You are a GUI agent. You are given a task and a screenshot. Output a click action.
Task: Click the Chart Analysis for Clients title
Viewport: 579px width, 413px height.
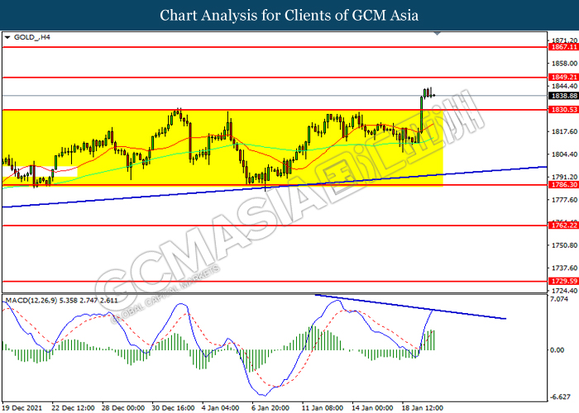click(x=289, y=16)
